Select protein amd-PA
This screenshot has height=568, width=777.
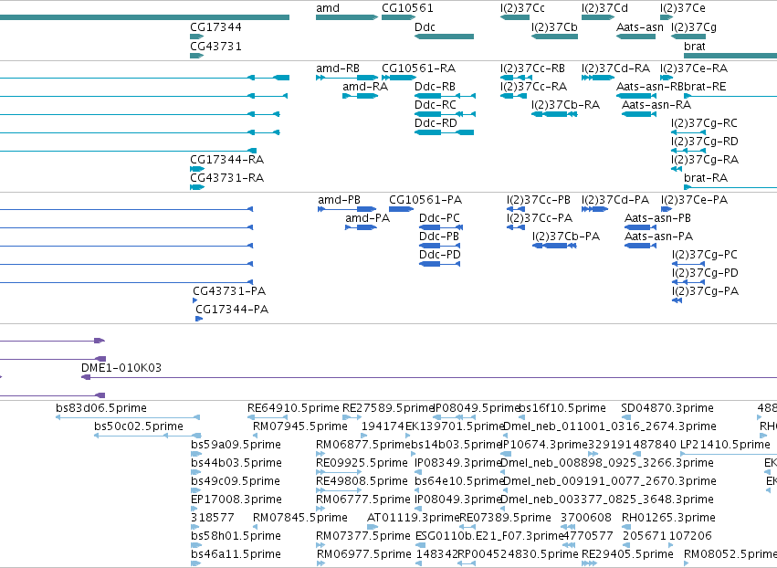point(368,218)
